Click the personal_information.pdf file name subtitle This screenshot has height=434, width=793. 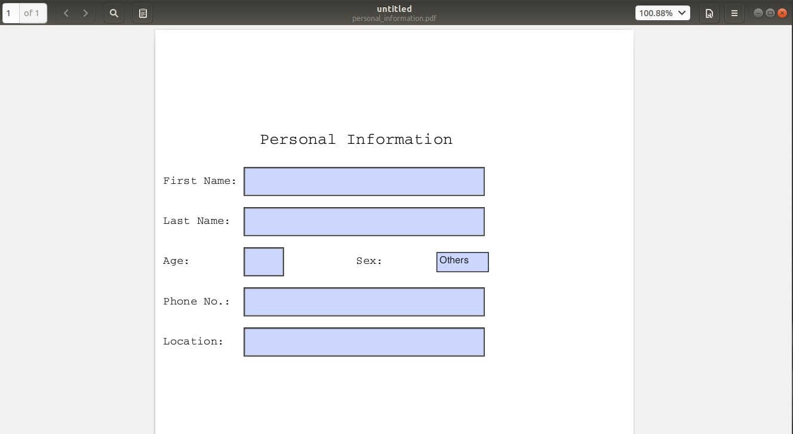click(394, 19)
